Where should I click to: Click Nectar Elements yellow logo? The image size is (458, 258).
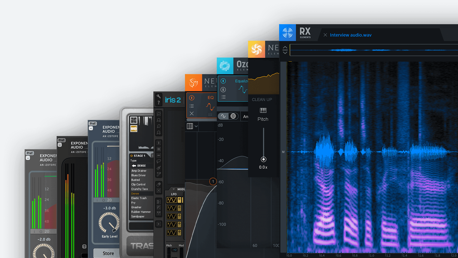click(256, 49)
